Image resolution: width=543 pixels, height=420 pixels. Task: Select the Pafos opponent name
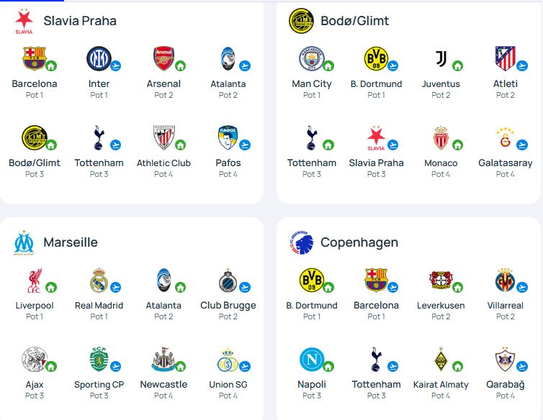point(228,163)
